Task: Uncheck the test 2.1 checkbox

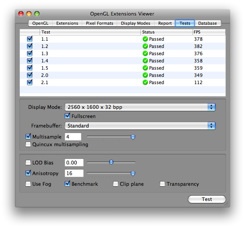Action: point(30,82)
